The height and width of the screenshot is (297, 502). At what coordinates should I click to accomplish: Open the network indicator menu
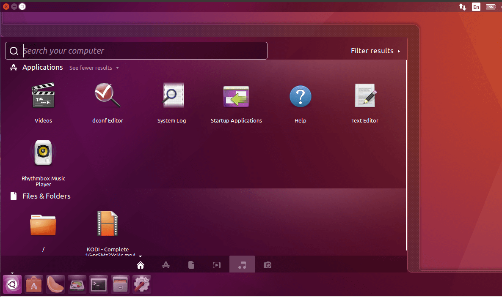pos(462,7)
